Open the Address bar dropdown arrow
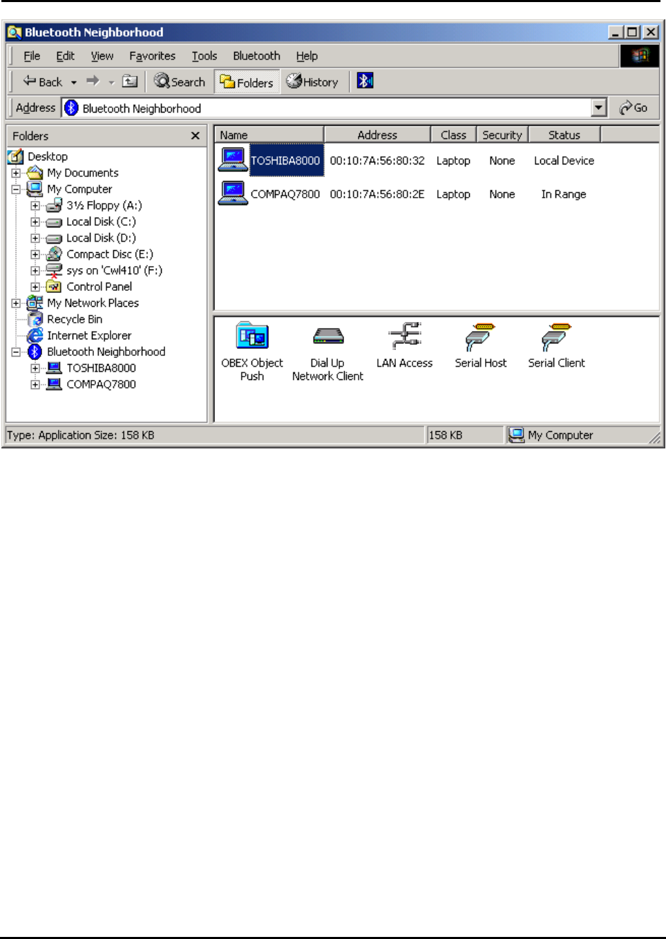Screen dimensions: 666x939 tap(599, 108)
